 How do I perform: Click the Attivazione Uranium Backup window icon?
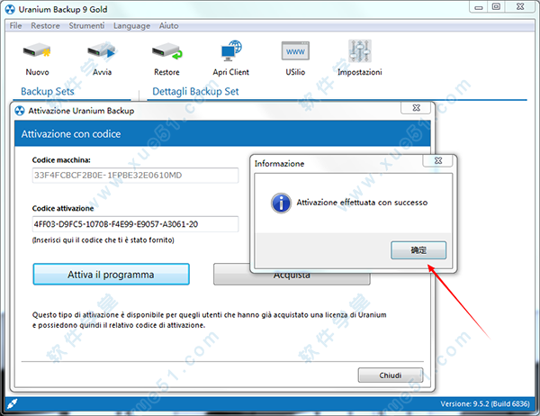click(20, 111)
